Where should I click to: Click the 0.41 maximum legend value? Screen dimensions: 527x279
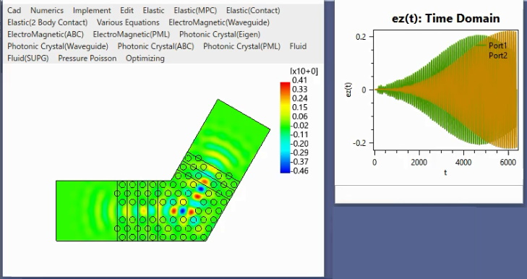coord(299,80)
